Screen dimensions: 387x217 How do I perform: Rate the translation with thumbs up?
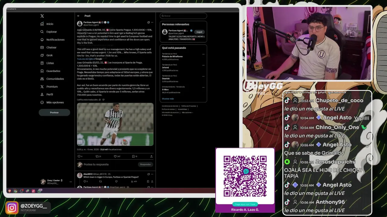click(x=100, y=100)
